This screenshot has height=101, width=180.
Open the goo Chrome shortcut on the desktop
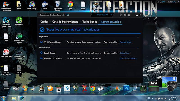70,5
